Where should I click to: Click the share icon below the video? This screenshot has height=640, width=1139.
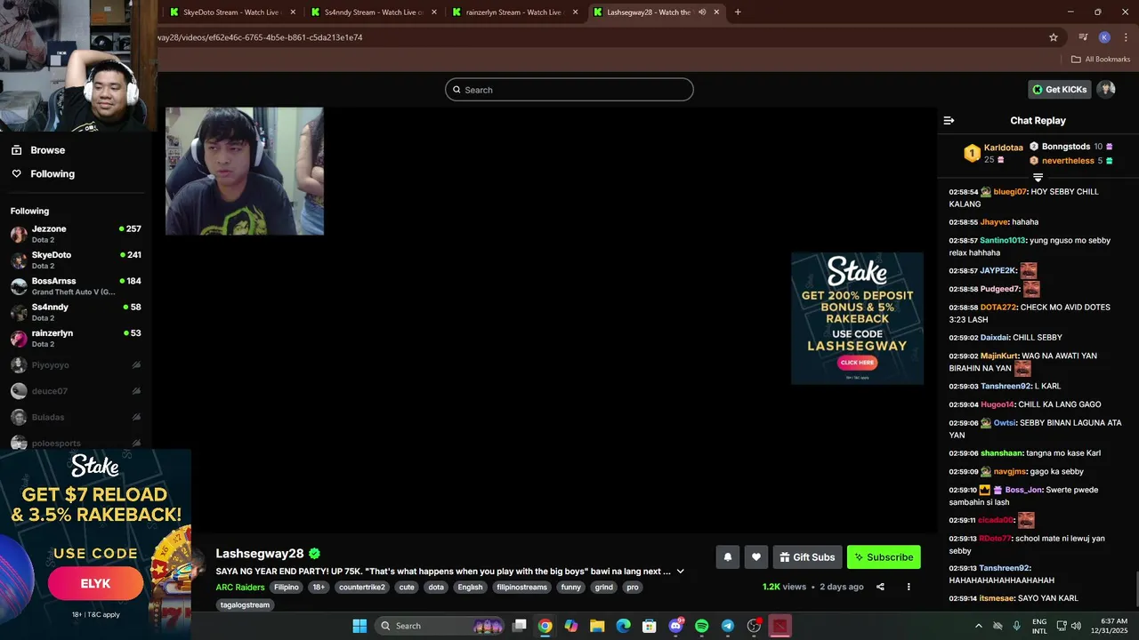[x=880, y=587]
